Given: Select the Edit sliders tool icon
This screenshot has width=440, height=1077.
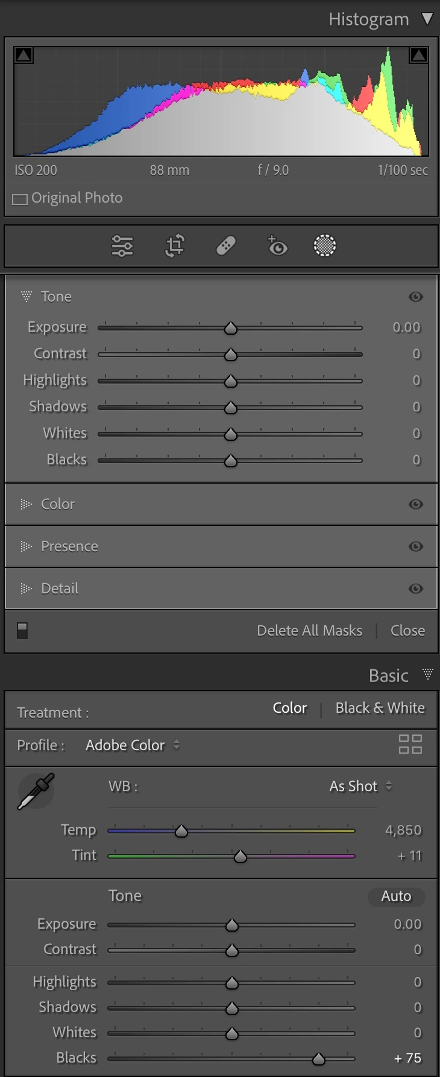Looking at the screenshot, I should pos(122,246).
